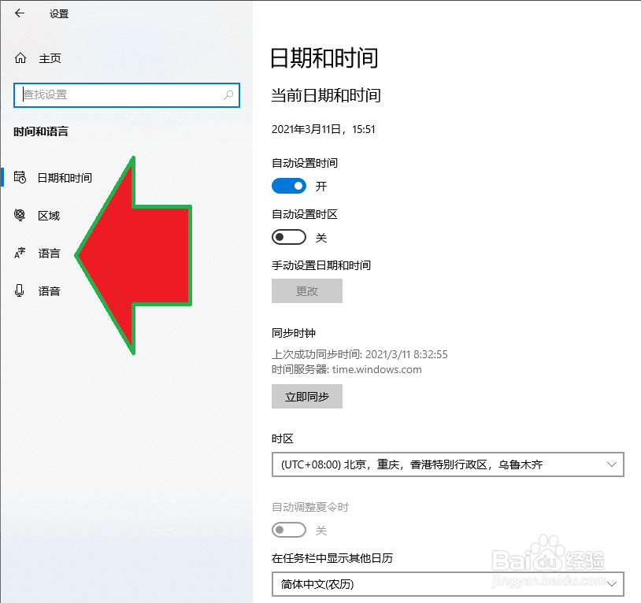This screenshot has height=603, width=641.
Task: Click the 手动设置日期和时间 label
Action: [x=321, y=265]
